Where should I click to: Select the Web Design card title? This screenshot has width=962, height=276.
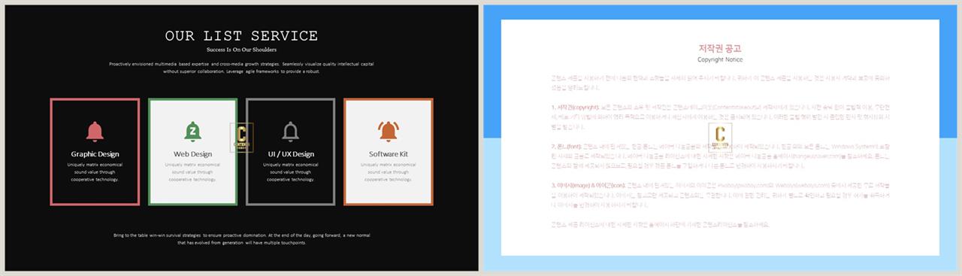pyautogui.click(x=192, y=154)
